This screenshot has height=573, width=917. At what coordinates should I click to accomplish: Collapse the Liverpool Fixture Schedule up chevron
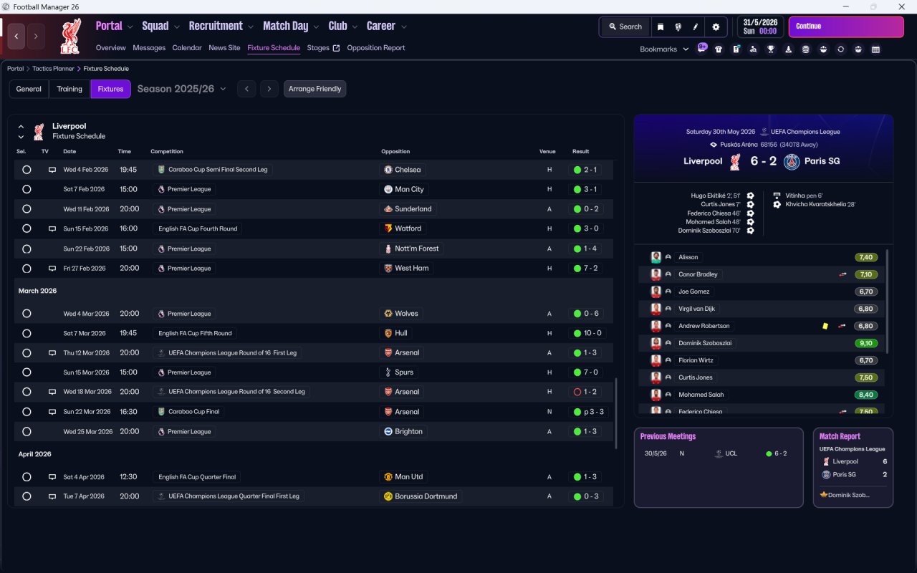point(21,127)
